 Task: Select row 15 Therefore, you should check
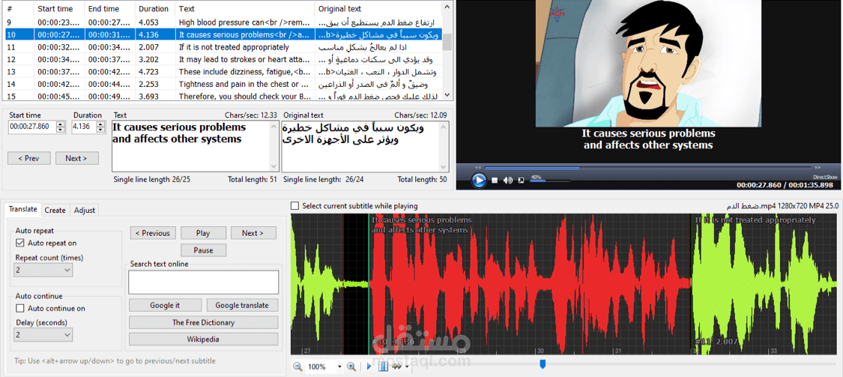coord(223,96)
